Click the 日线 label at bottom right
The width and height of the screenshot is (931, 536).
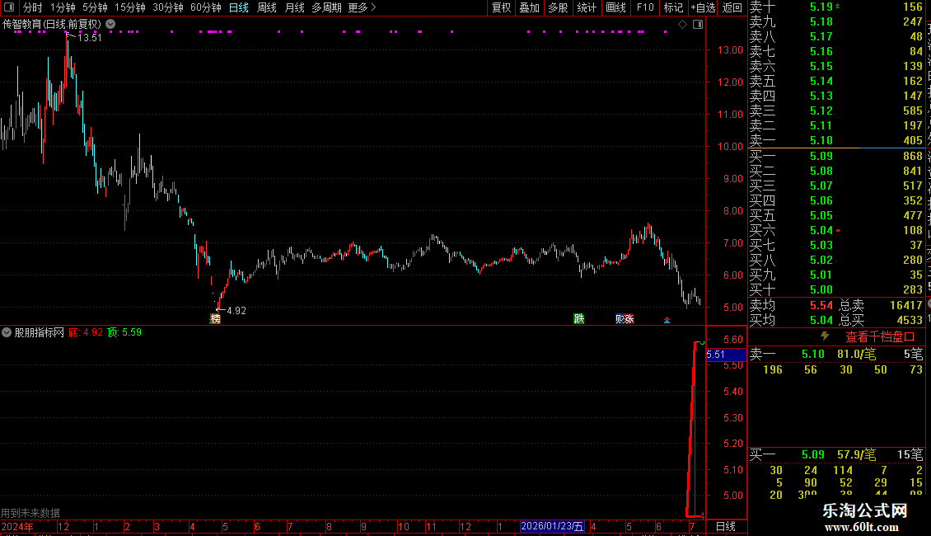coord(726,526)
